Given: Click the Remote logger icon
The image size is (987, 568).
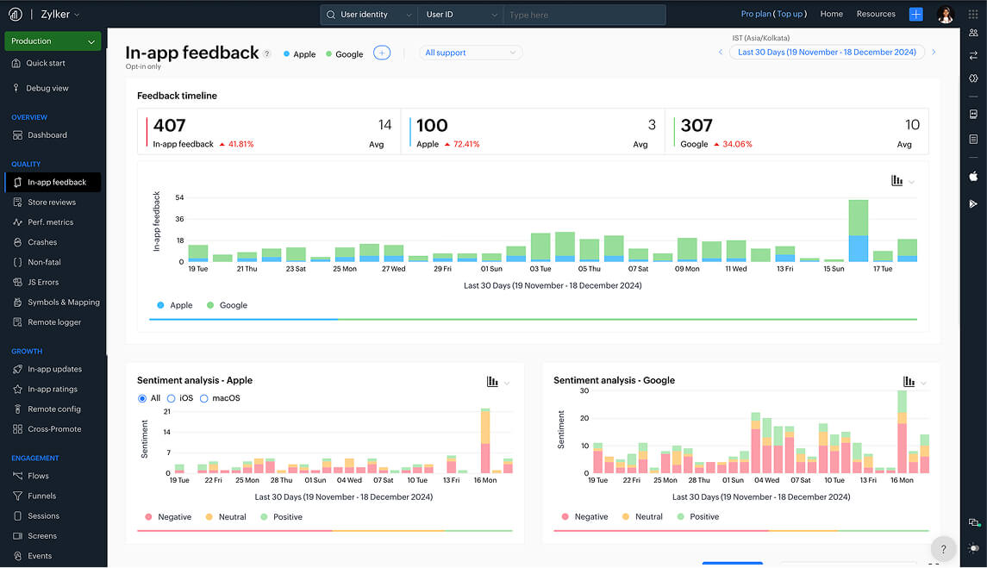Looking at the screenshot, I should point(17,321).
